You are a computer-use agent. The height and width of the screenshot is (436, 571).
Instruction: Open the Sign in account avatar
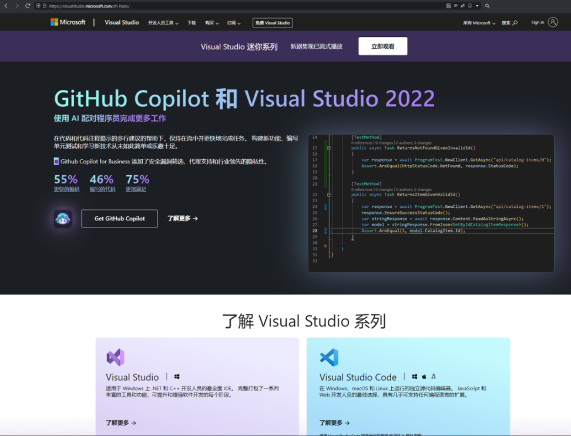553,22
